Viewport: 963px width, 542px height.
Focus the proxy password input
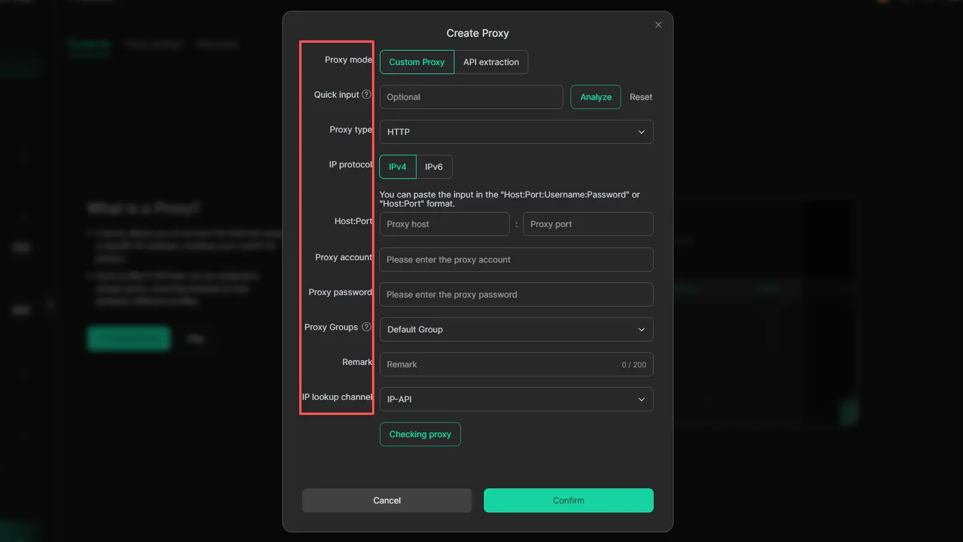click(516, 294)
